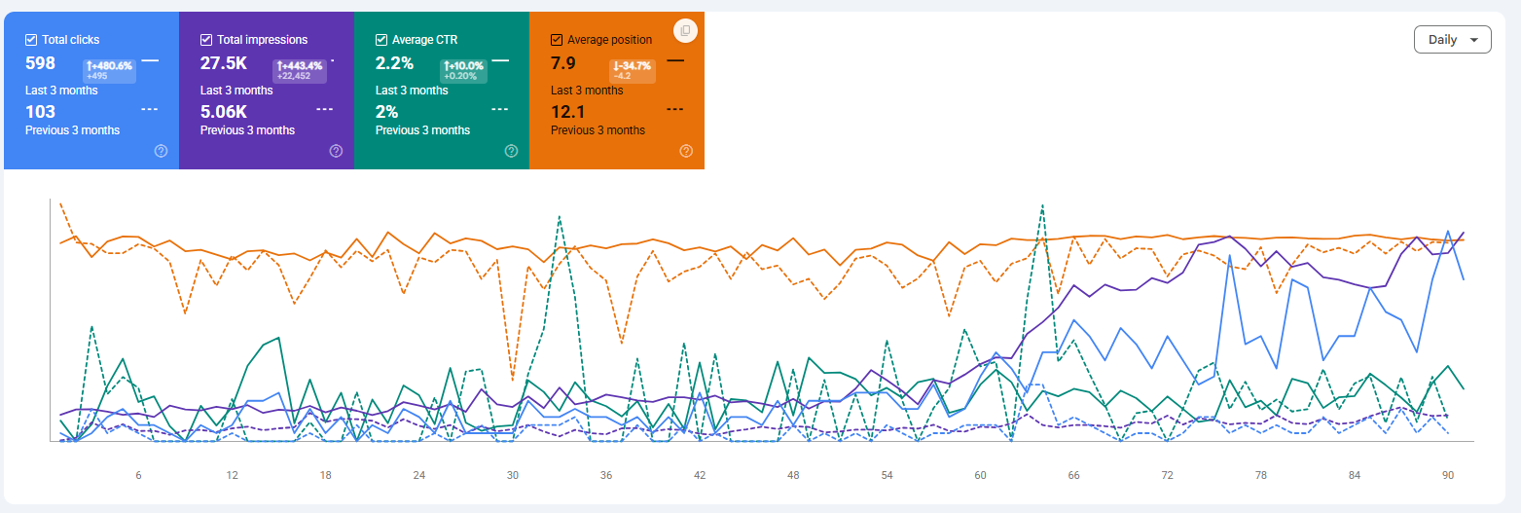Click "Last 3 months" on Total clicks card
The width and height of the screenshot is (1521, 513).
click(x=61, y=91)
